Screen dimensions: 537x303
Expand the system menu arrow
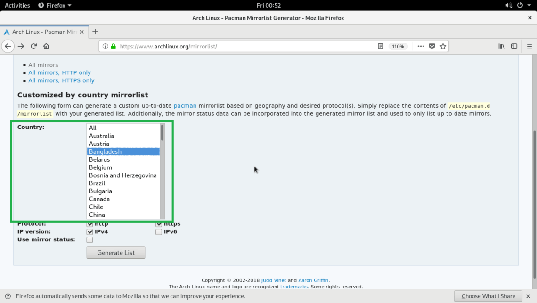pos(529,5)
